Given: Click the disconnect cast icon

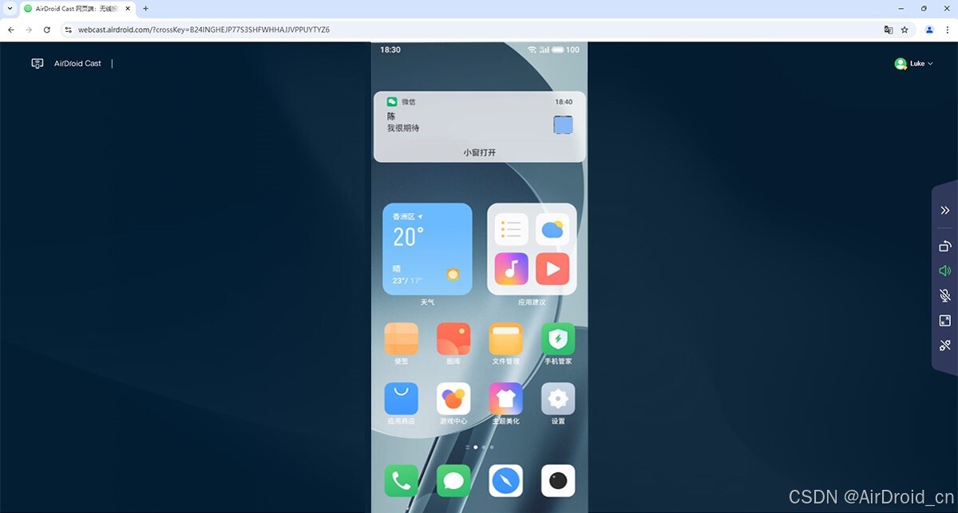Looking at the screenshot, I should [x=945, y=345].
